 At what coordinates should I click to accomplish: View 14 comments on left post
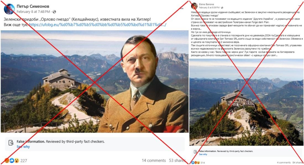tap(154, 161)
